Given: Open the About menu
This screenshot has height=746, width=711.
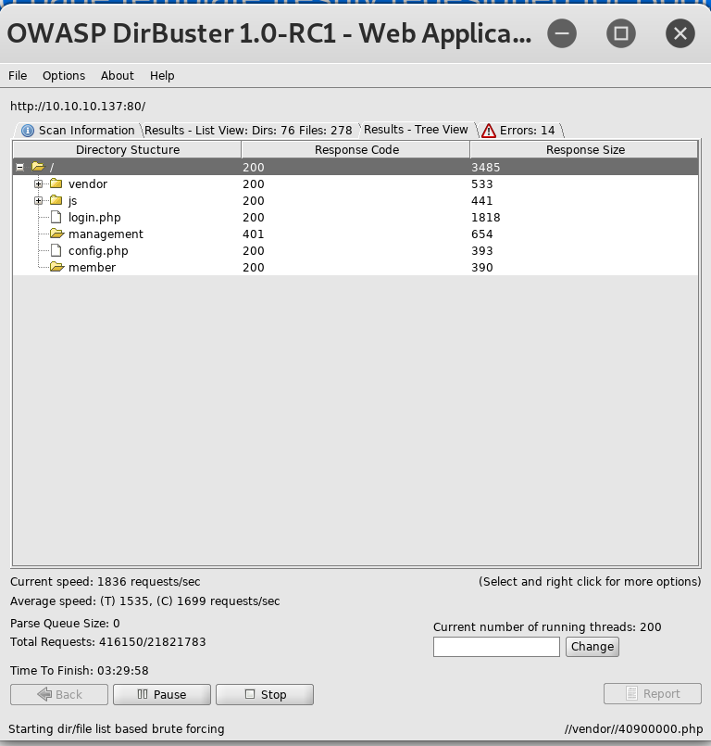Looking at the screenshot, I should click(x=117, y=76).
